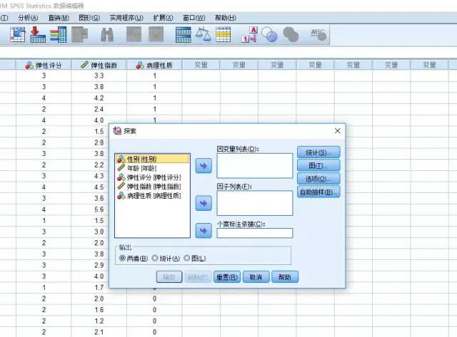Move variable to Factor List arrow
This screenshot has width=457, height=337.
click(204, 203)
